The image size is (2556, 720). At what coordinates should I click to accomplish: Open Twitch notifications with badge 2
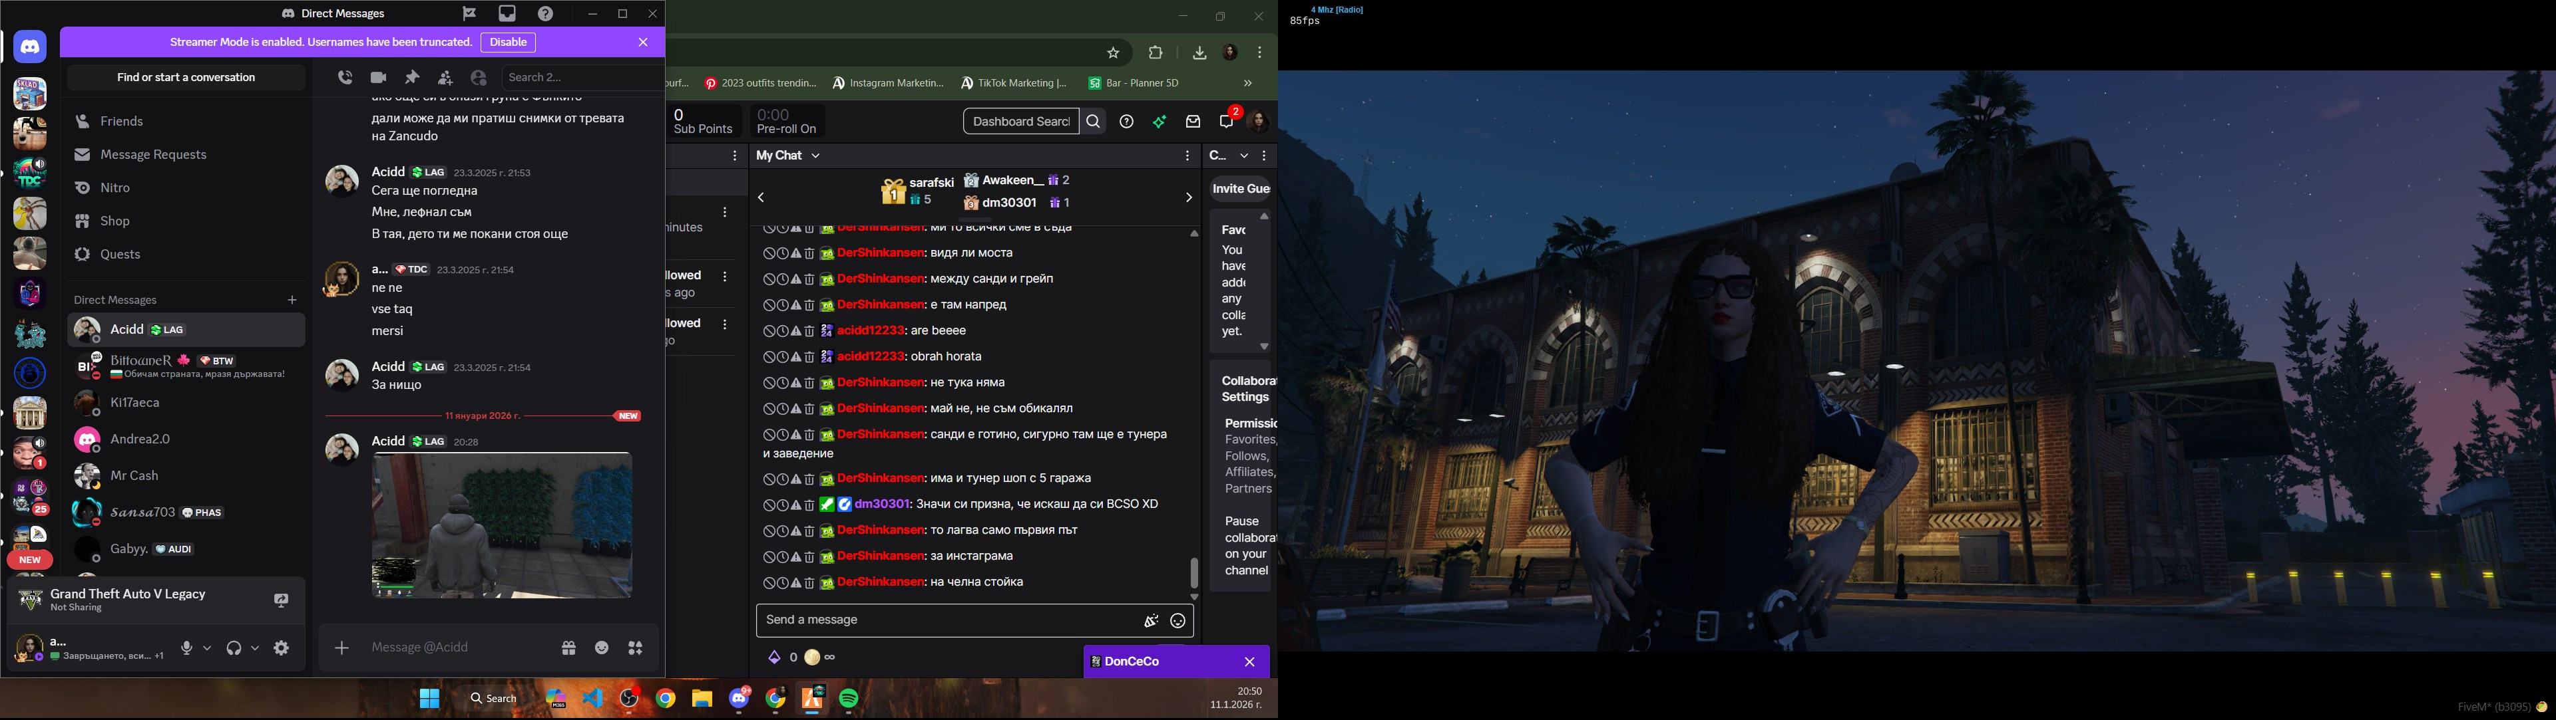click(1227, 121)
